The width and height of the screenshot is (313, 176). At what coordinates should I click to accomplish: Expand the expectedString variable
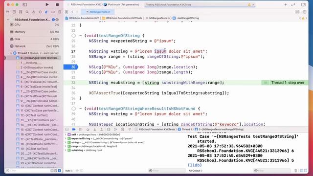coord(65,138)
